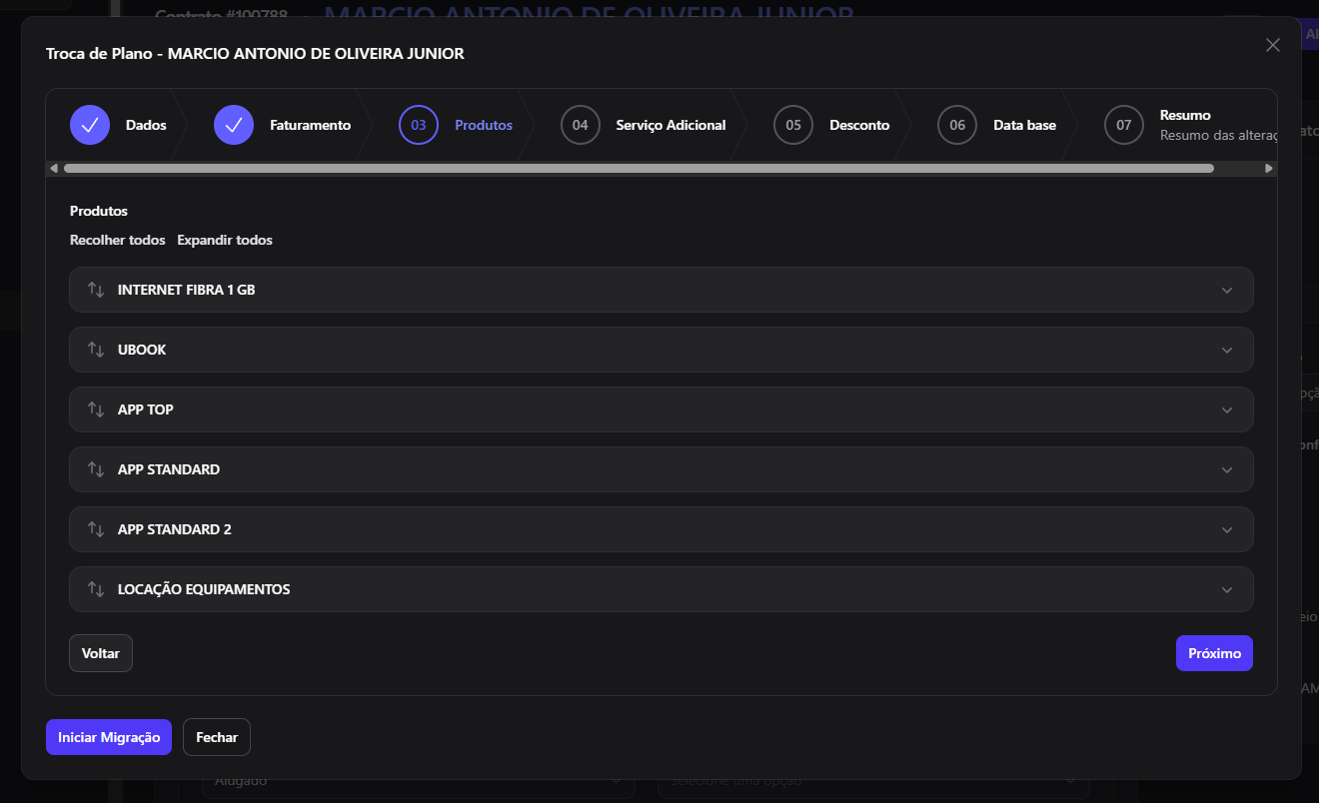This screenshot has width=1319, height=803.
Task: Click the reorder arrows icon beside LOCAÇÃO EQUIPAMENTOS
Action: pyautogui.click(x=96, y=589)
